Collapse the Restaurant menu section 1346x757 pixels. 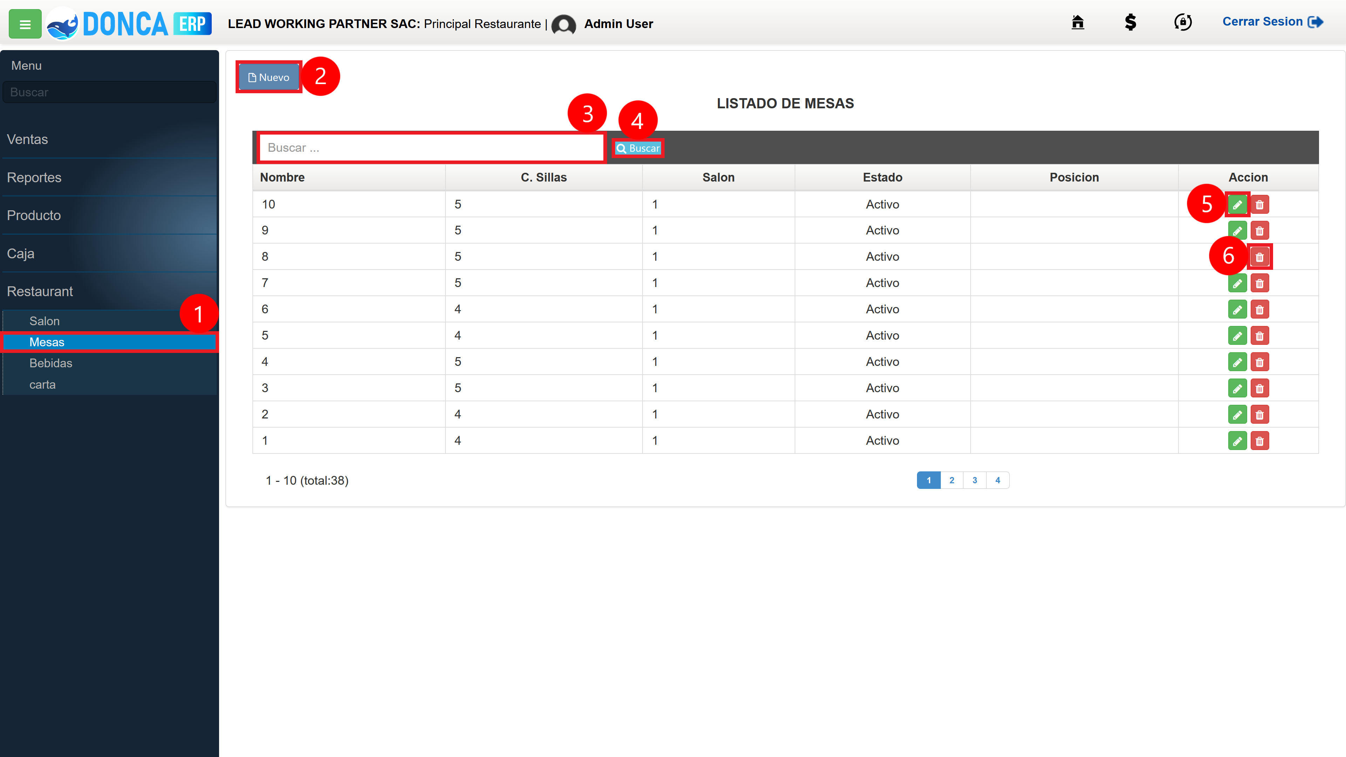pyautogui.click(x=109, y=292)
